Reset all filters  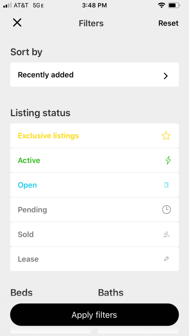168,23
